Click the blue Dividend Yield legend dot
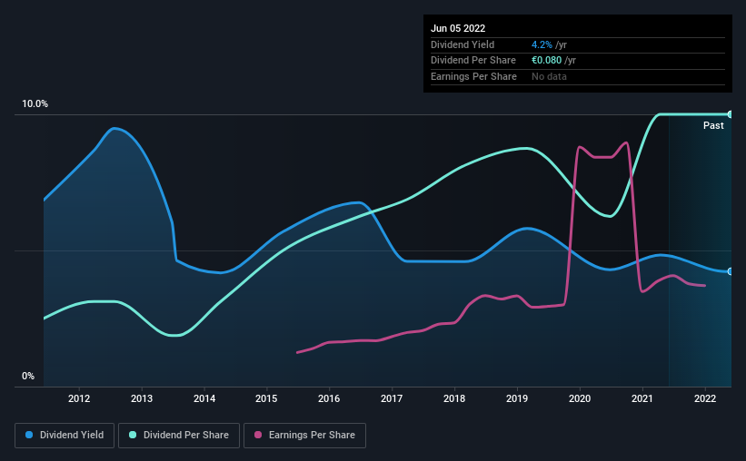The image size is (746, 461). click(29, 435)
